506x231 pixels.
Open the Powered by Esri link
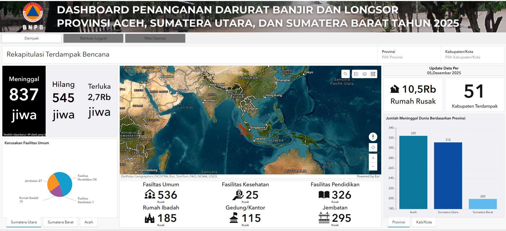368,176
